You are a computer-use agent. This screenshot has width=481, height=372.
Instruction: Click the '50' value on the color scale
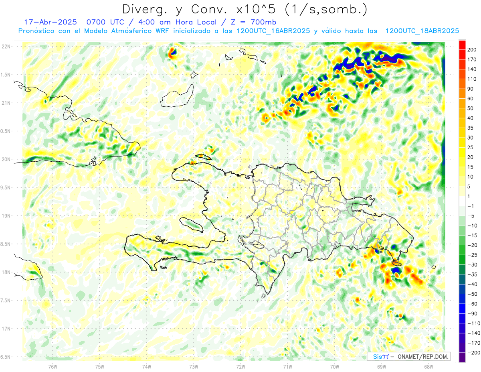coord(471,108)
